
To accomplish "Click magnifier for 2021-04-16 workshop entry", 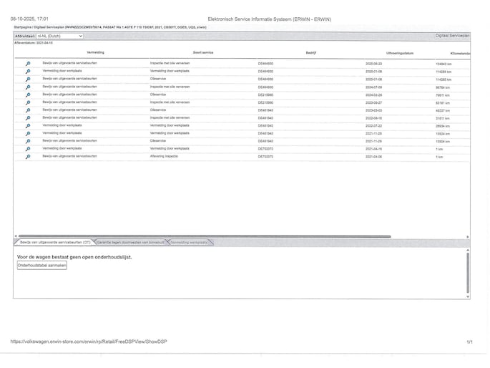I will click(x=28, y=148).
